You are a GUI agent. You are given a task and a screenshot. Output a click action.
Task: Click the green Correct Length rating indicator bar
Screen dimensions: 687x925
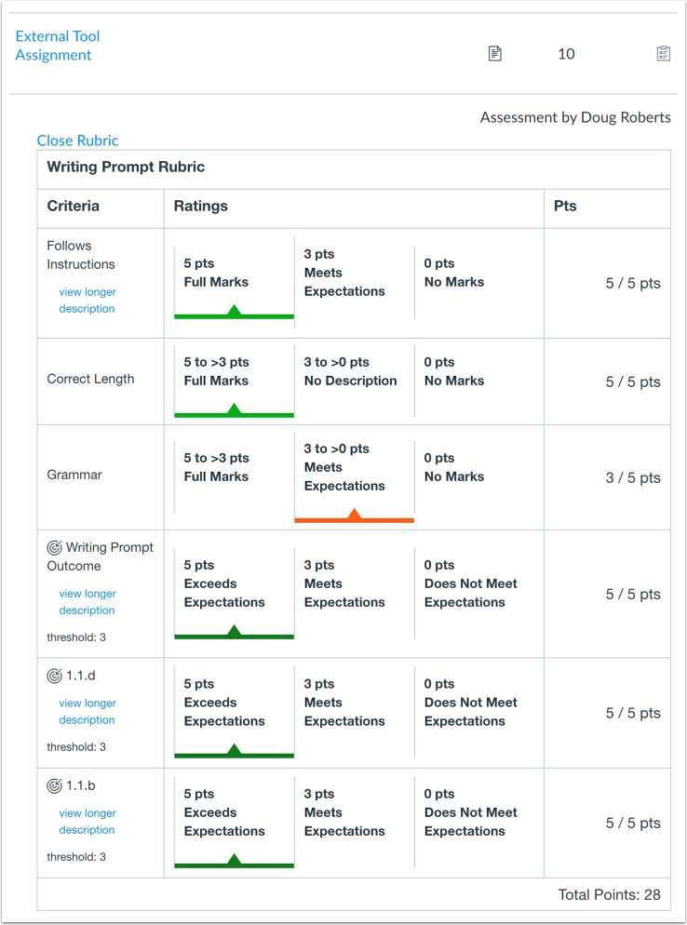tap(234, 414)
